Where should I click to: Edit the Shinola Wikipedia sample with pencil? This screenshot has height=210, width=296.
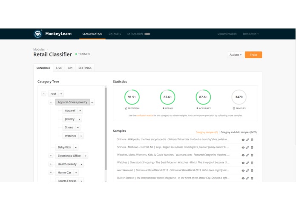pyautogui.click(x=247, y=140)
